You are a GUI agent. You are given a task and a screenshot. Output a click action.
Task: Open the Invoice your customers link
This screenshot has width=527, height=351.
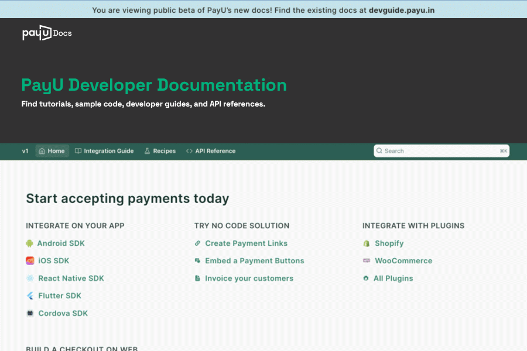click(x=249, y=278)
